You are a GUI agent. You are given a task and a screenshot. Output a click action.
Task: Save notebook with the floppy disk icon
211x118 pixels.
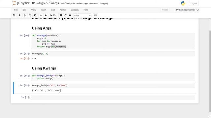point(14,15)
